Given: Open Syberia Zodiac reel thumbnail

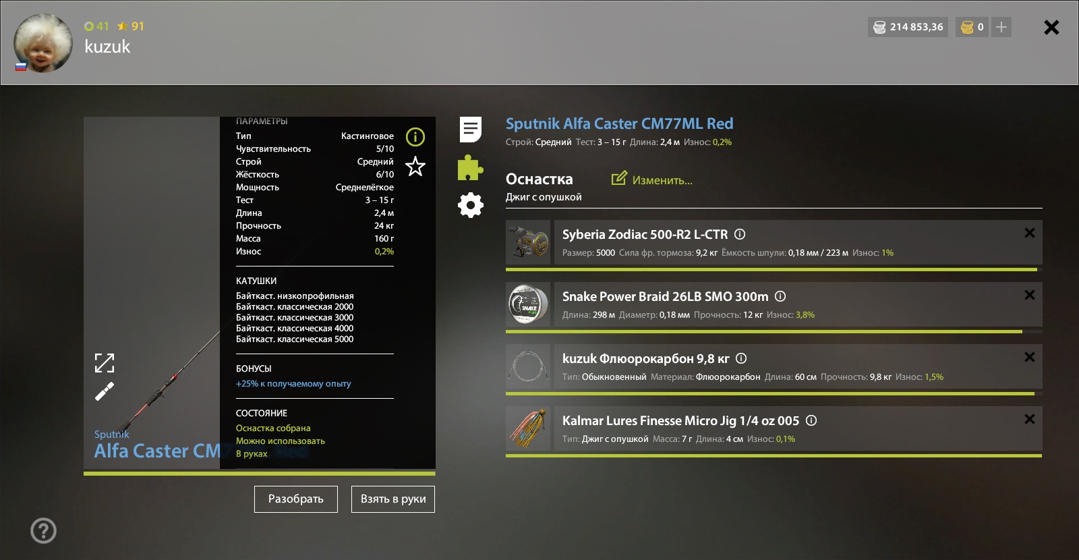Looking at the screenshot, I should [x=528, y=242].
